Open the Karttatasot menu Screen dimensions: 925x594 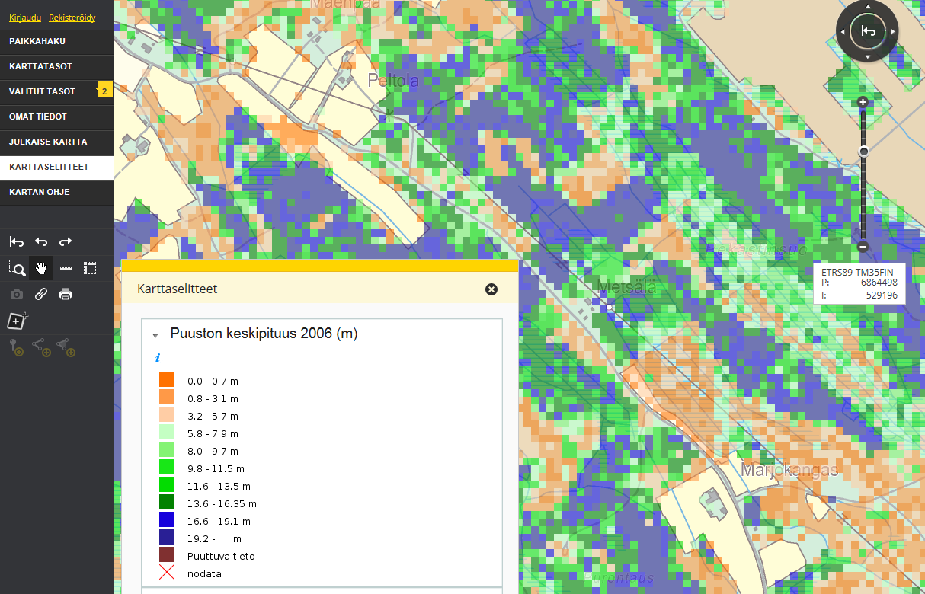coord(56,66)
